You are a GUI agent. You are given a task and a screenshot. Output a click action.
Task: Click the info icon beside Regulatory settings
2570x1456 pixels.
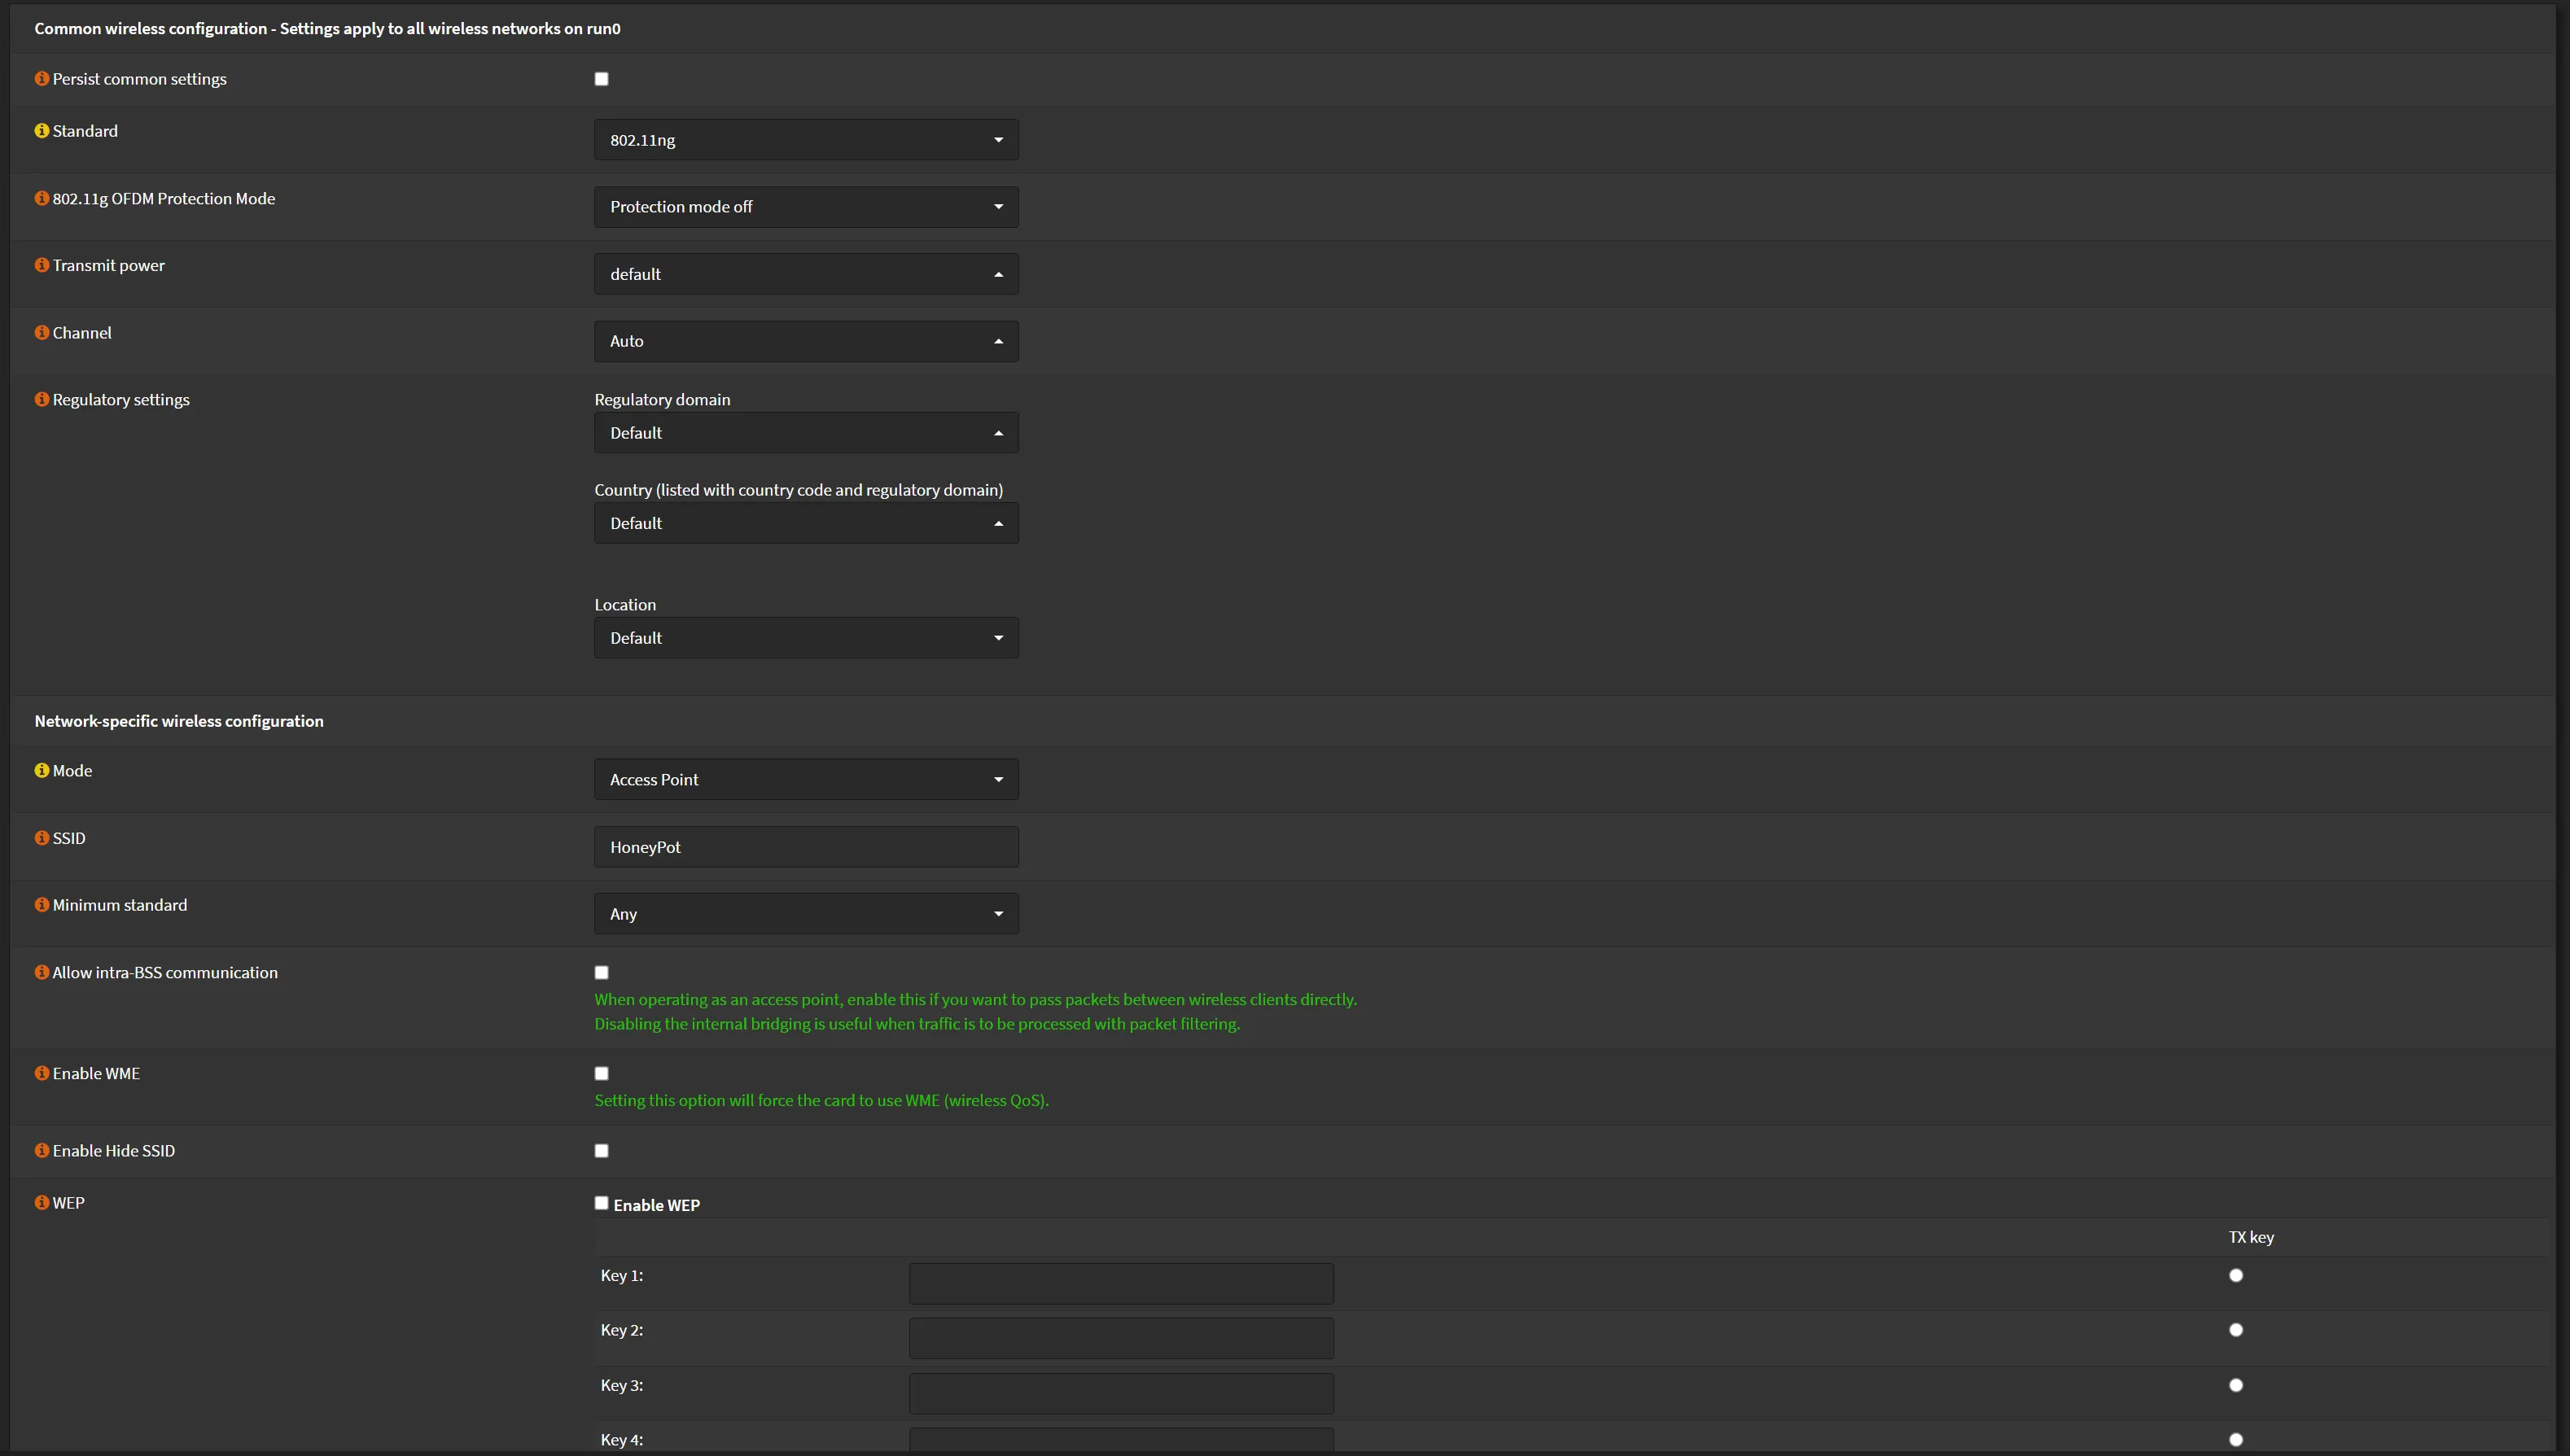(x=41, y=400)
